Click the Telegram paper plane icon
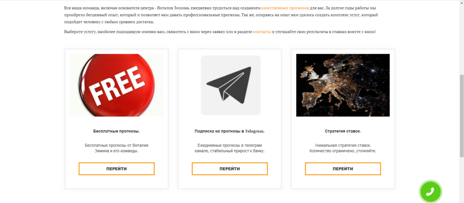 coord(230,85)
